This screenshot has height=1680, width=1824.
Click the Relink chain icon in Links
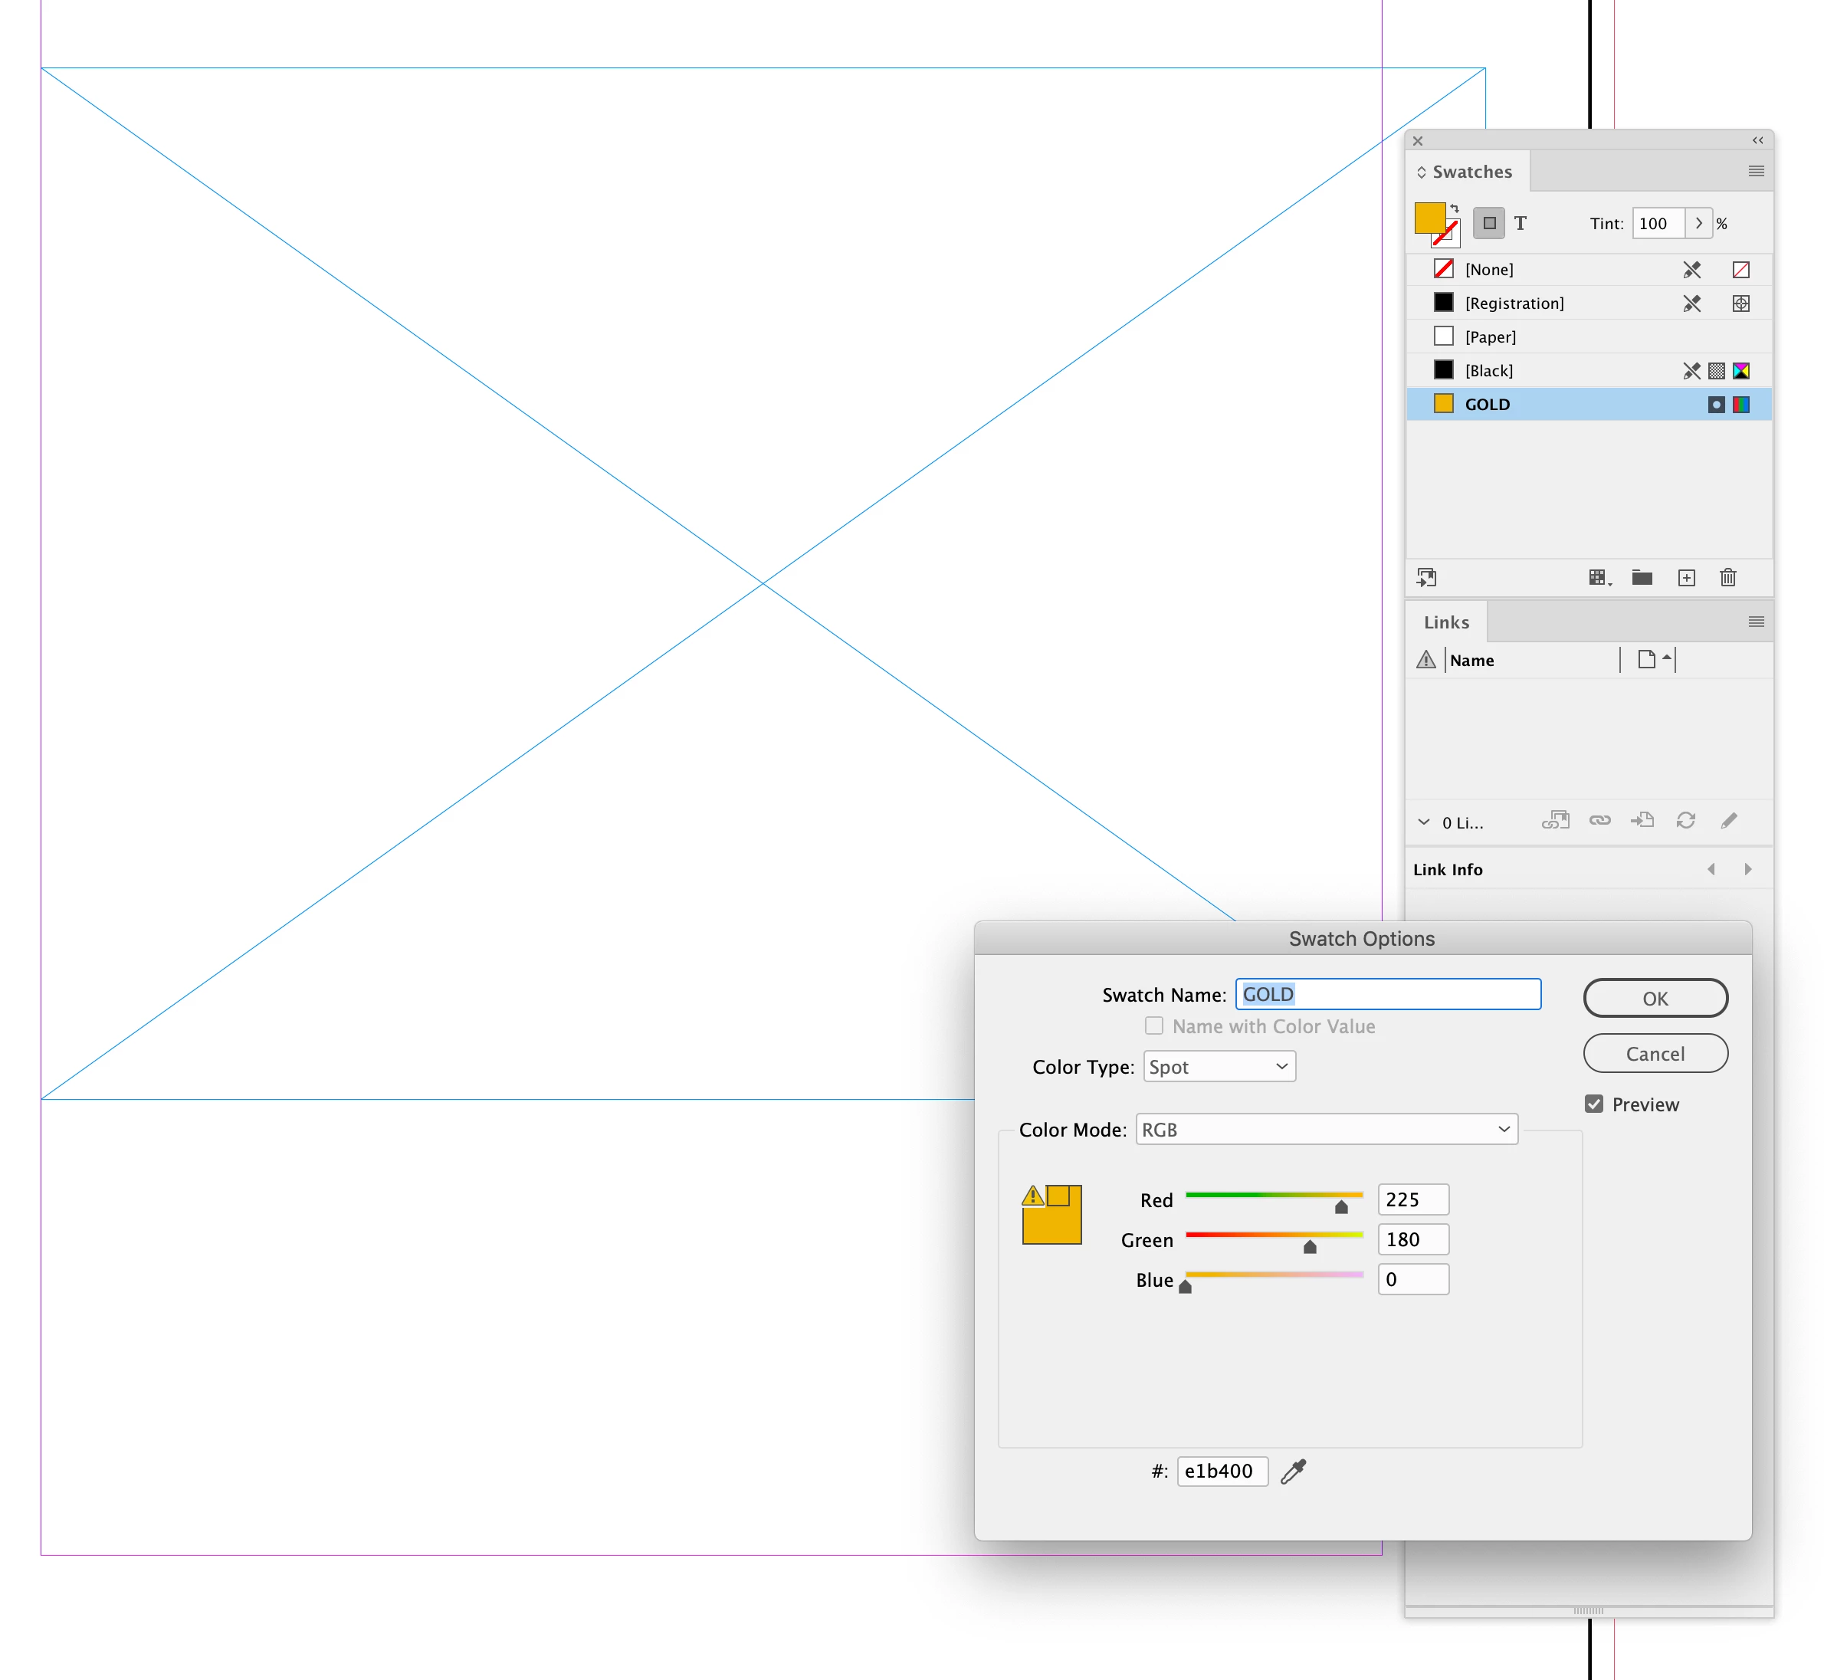click(x=1599, y=821)
